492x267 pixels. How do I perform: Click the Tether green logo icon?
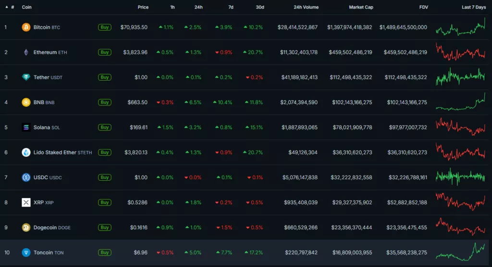26,77
